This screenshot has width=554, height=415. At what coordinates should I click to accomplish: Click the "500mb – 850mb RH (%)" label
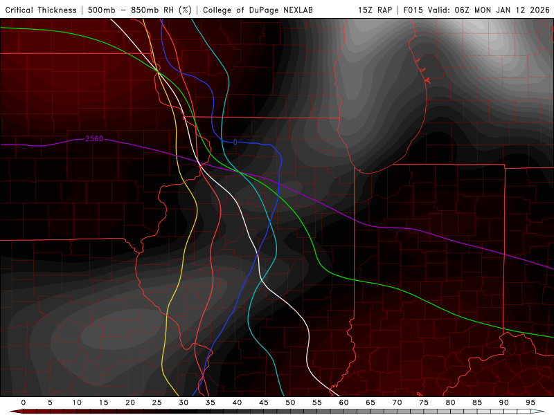140,10
